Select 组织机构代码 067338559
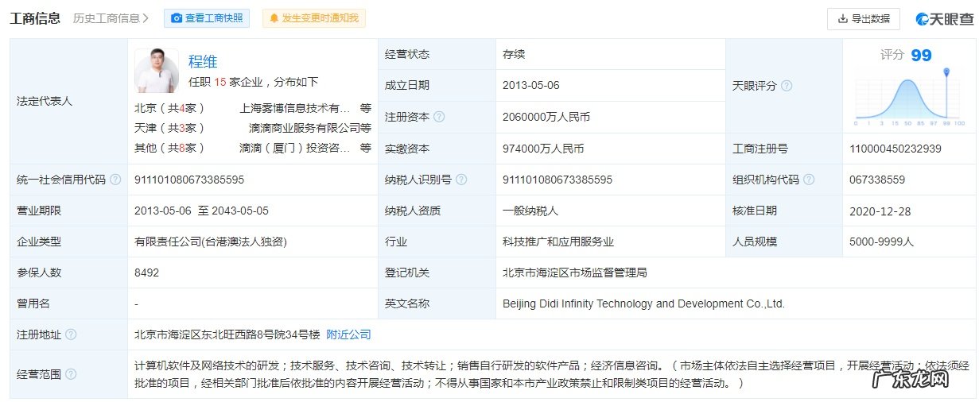979x402 pixels. coord(878,180)
